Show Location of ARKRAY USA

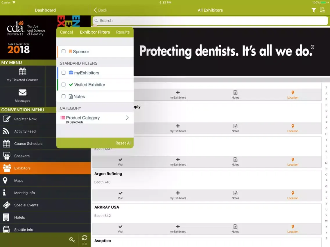coord(293,229)
